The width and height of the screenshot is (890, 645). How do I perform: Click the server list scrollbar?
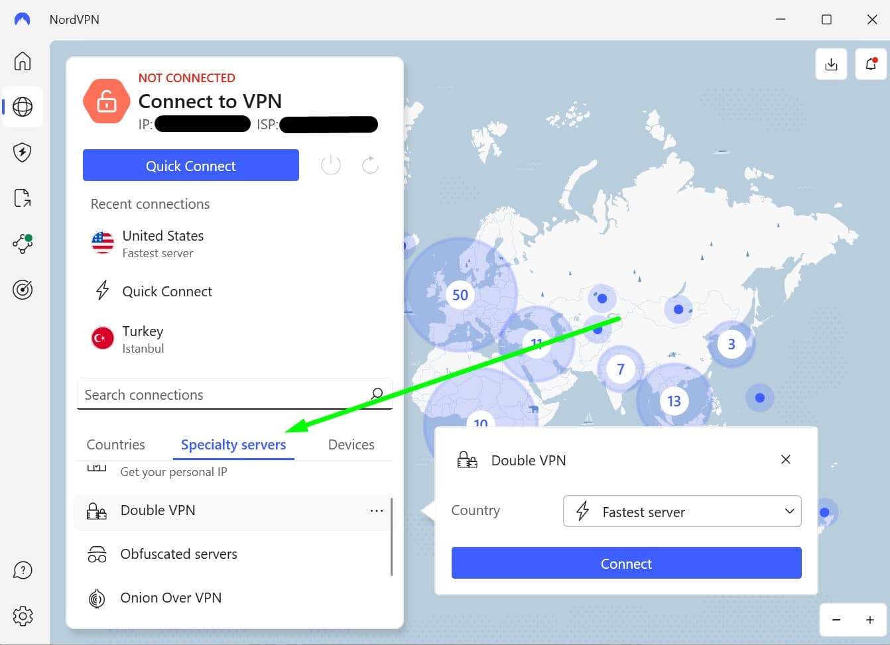391,537
